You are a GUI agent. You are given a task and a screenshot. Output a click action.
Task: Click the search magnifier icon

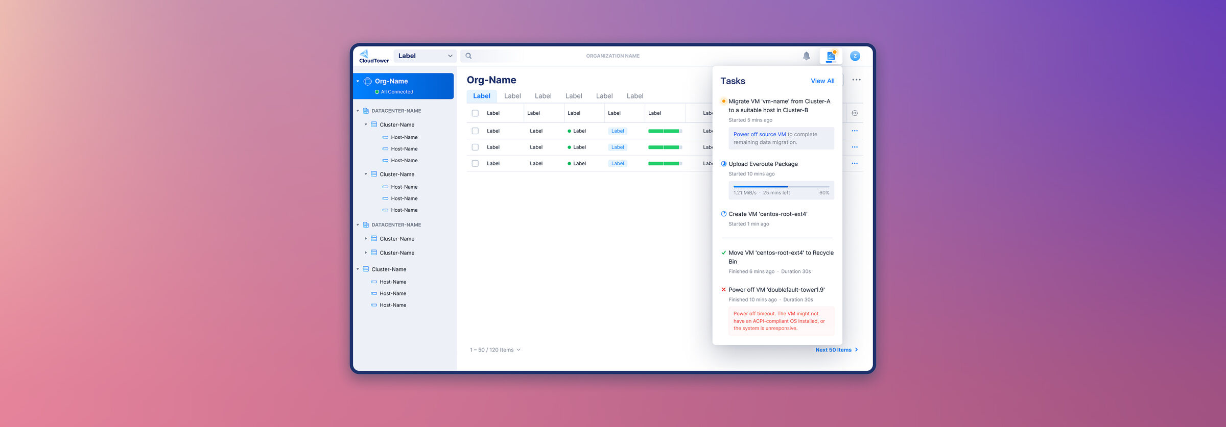pyautogui.click(x=468, y=56)
